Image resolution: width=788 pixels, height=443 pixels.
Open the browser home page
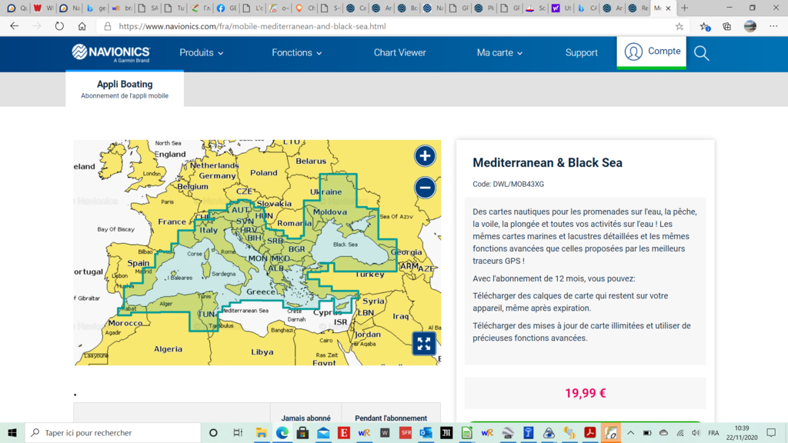pyautogui.click(x=82, y=26)
